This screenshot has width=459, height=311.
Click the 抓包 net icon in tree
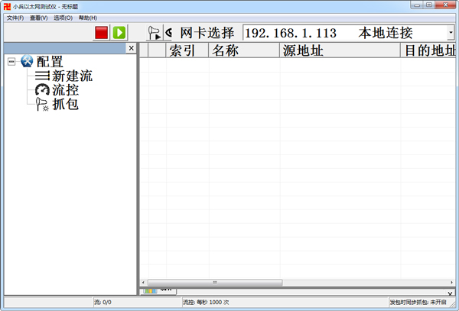click(42, 104)
